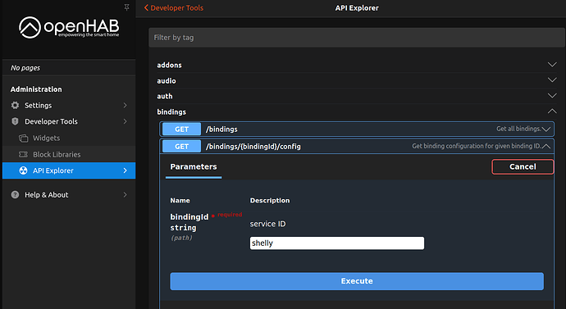Click the API Explorer radiation icon
The width and height of the screenshot is (566, 309).
[23, 170]
